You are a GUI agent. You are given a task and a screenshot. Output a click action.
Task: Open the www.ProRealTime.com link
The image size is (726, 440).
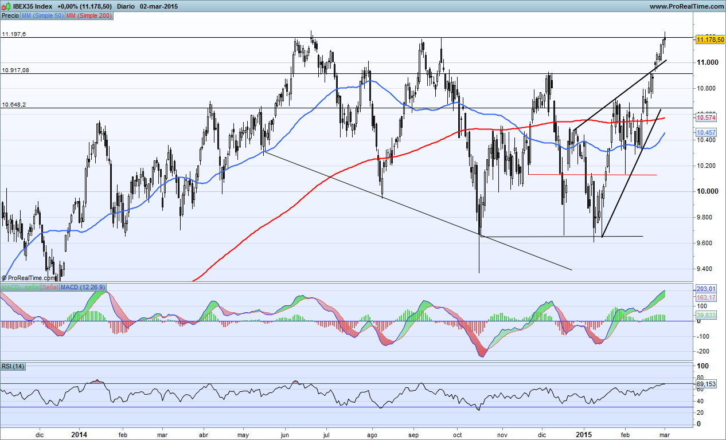(x=687, y=6)
